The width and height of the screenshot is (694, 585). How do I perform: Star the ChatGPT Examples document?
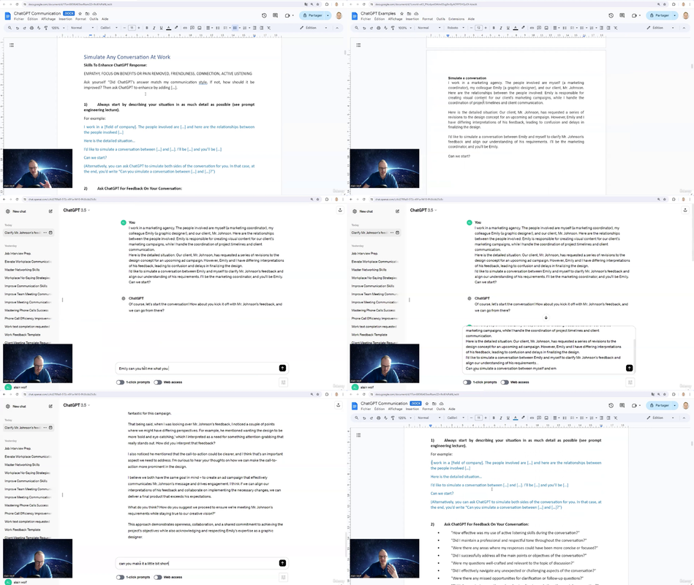click(x=402, y=14)
